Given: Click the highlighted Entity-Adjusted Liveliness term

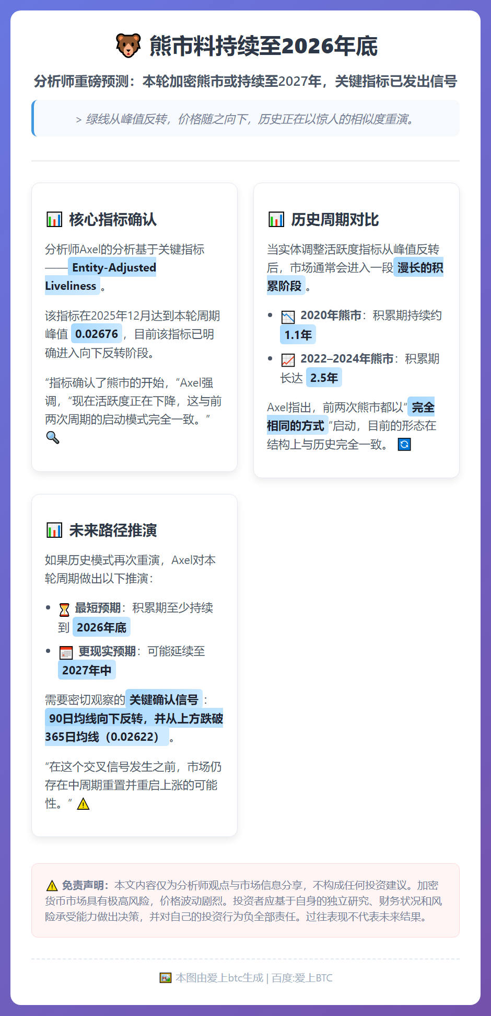Looking at the screenshot, I should coord(100,277).
